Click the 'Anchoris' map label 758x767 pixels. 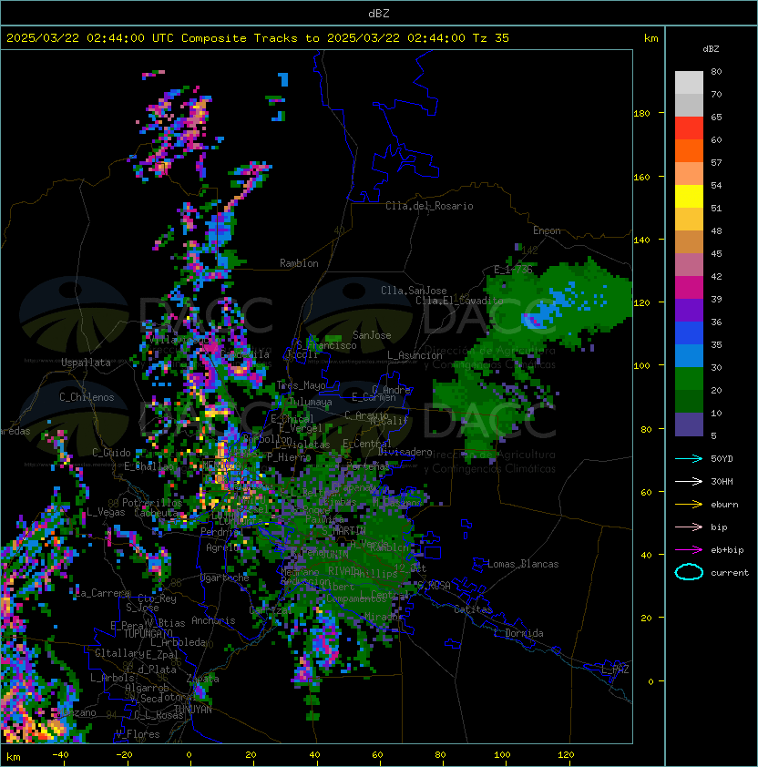click(x=213, y=620)
